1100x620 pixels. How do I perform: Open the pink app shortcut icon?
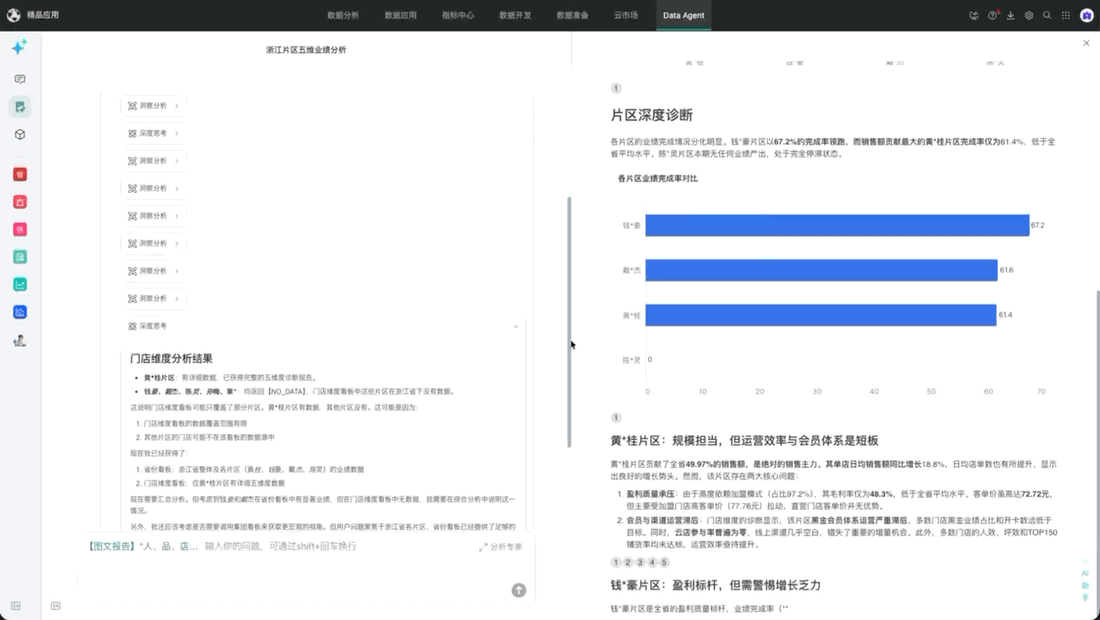pos(20,229)
